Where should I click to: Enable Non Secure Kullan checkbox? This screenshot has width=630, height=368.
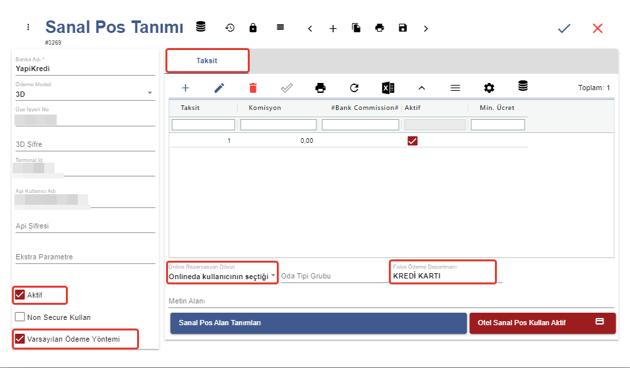[20, 317]
